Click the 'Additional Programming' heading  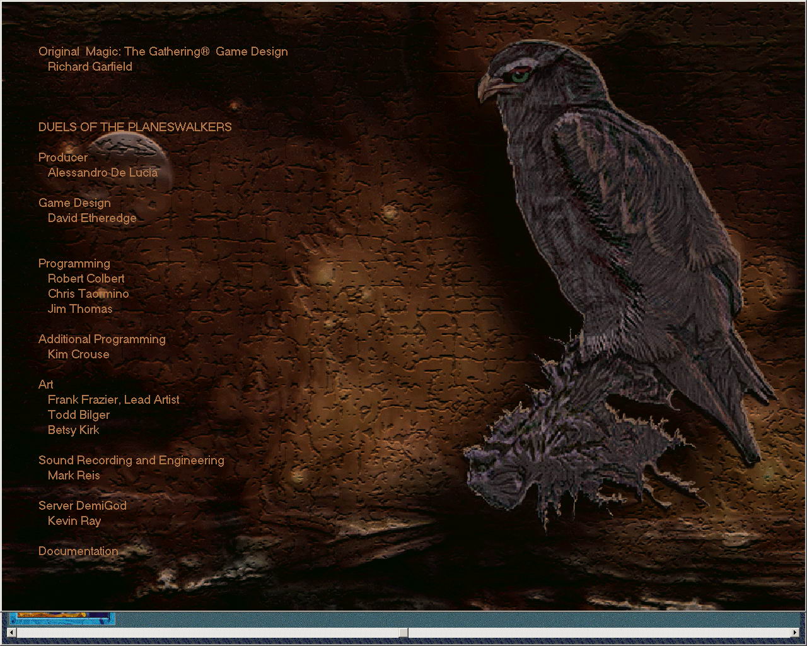(102, 339)
